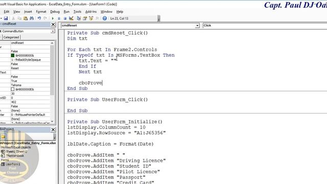Open the Click procedure dropdown

[x=265, y=26]
